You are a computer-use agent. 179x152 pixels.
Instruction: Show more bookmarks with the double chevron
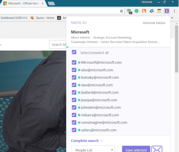point(172,18)
